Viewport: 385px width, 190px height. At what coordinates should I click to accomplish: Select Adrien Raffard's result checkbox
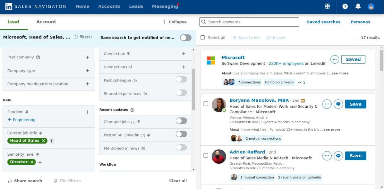206,155
